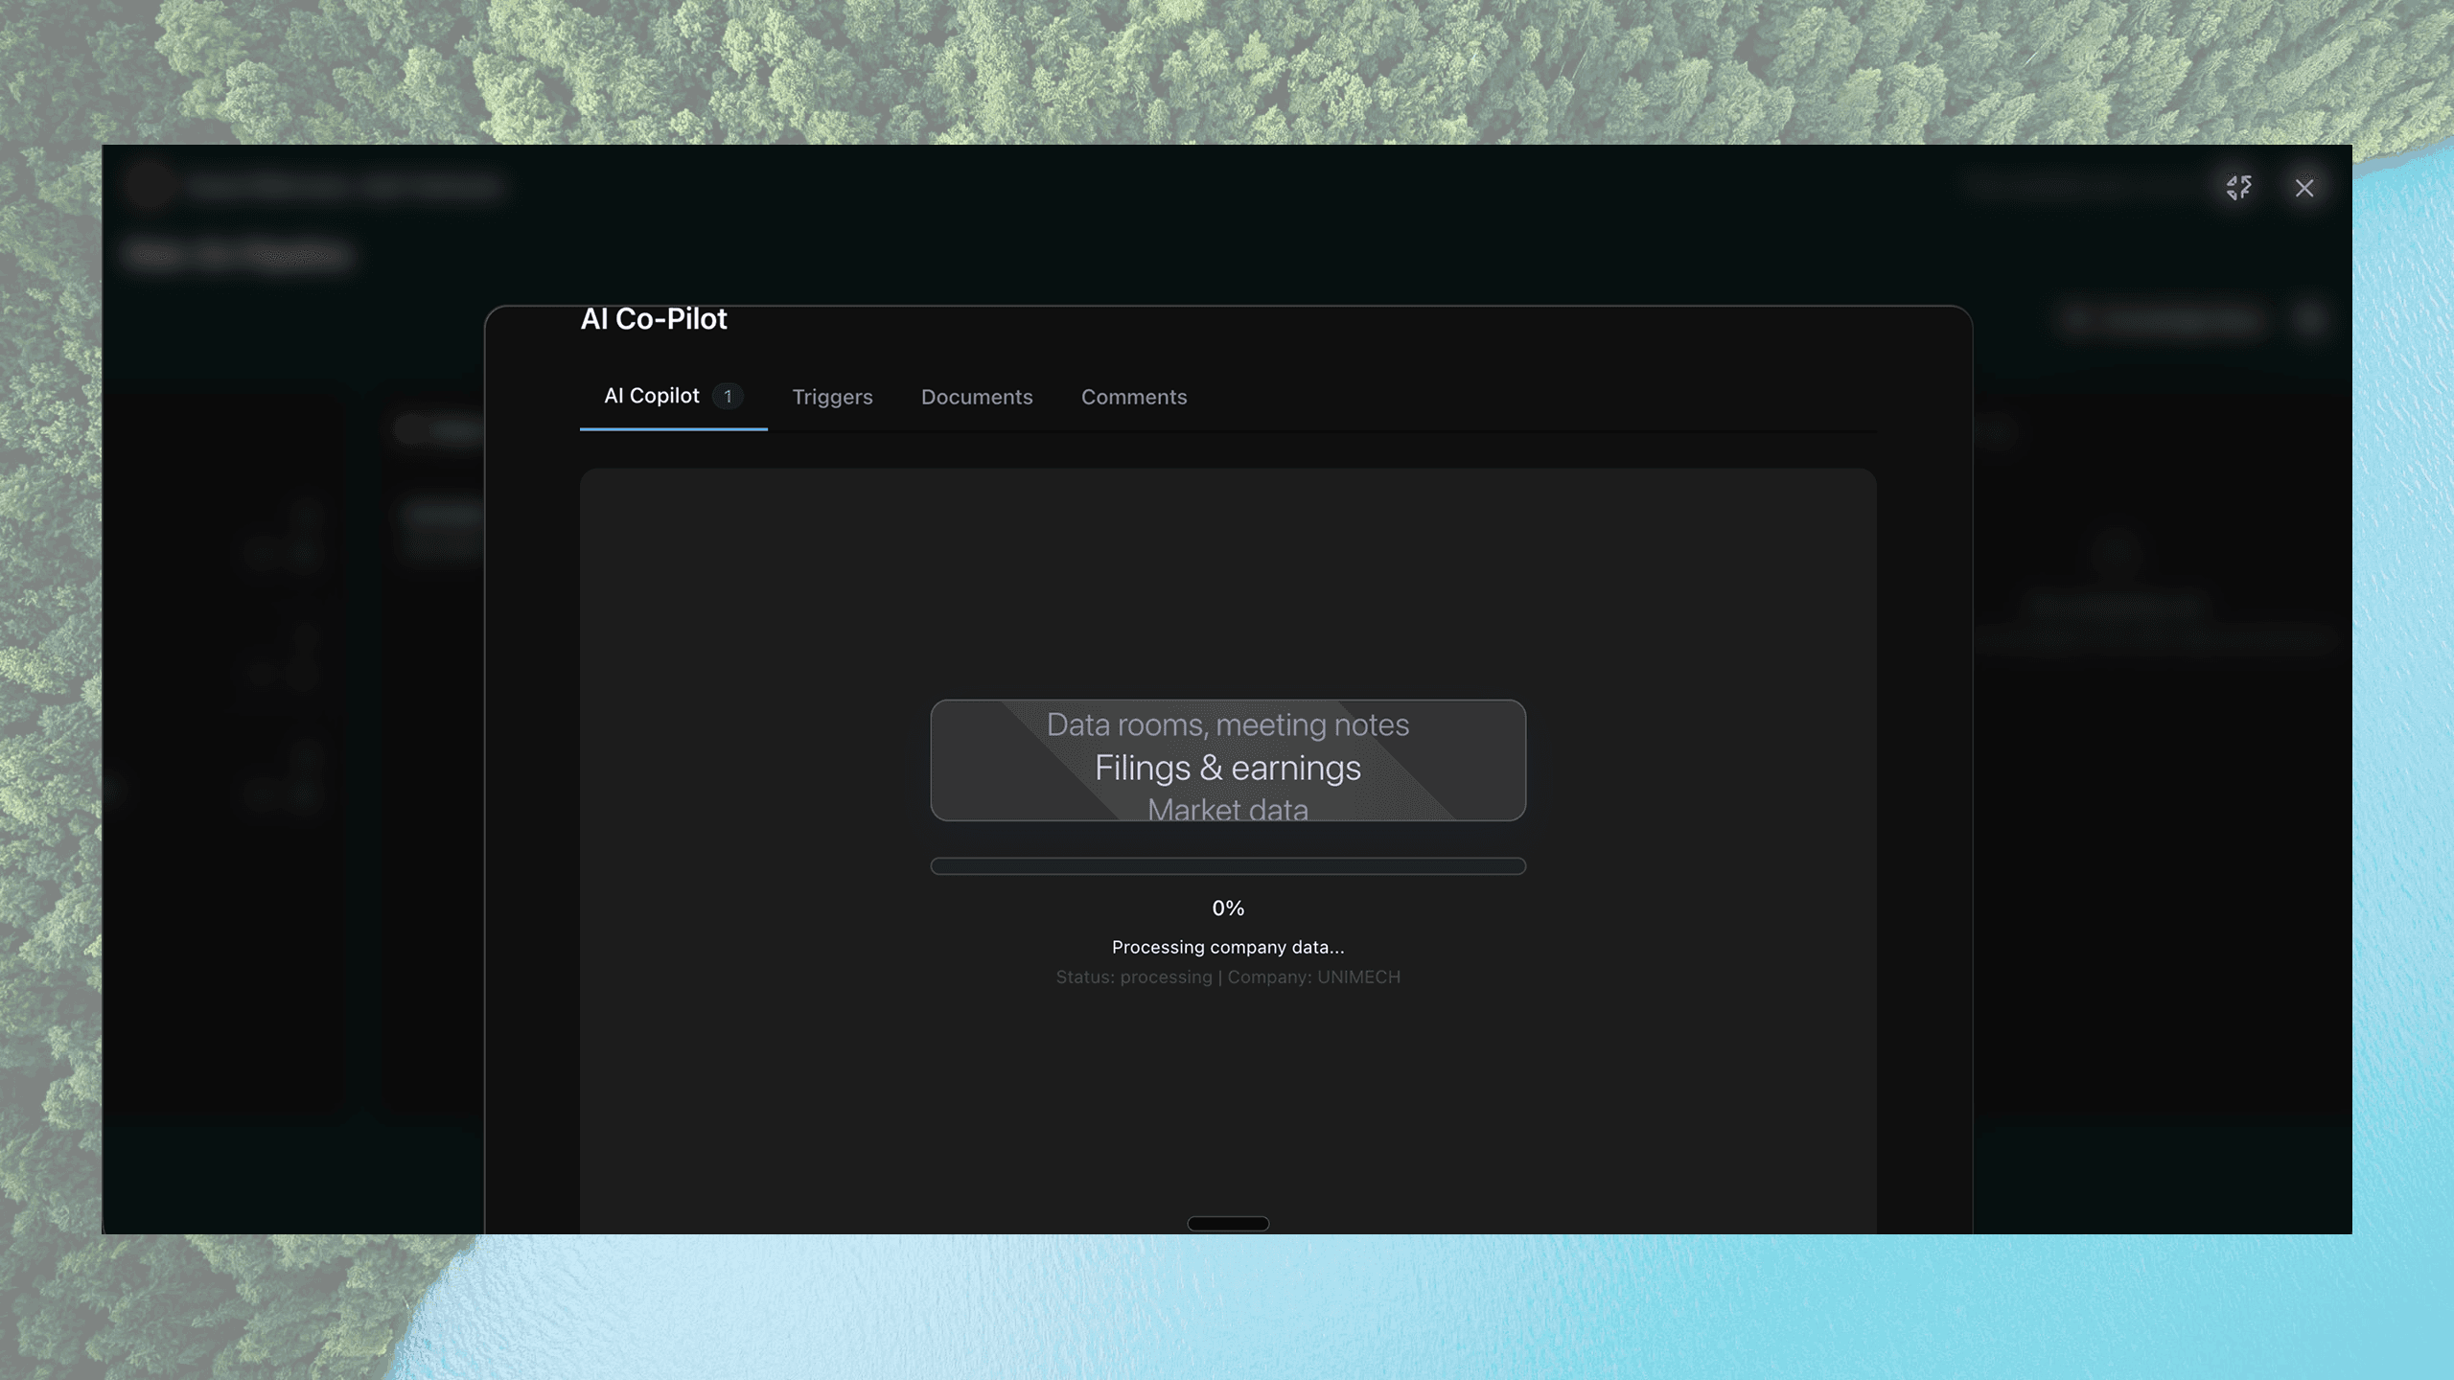The width and height of the screenshot is (2454, 1380).
Task: Click the bottom drag handle pill
Action: coord(1228,1223)
